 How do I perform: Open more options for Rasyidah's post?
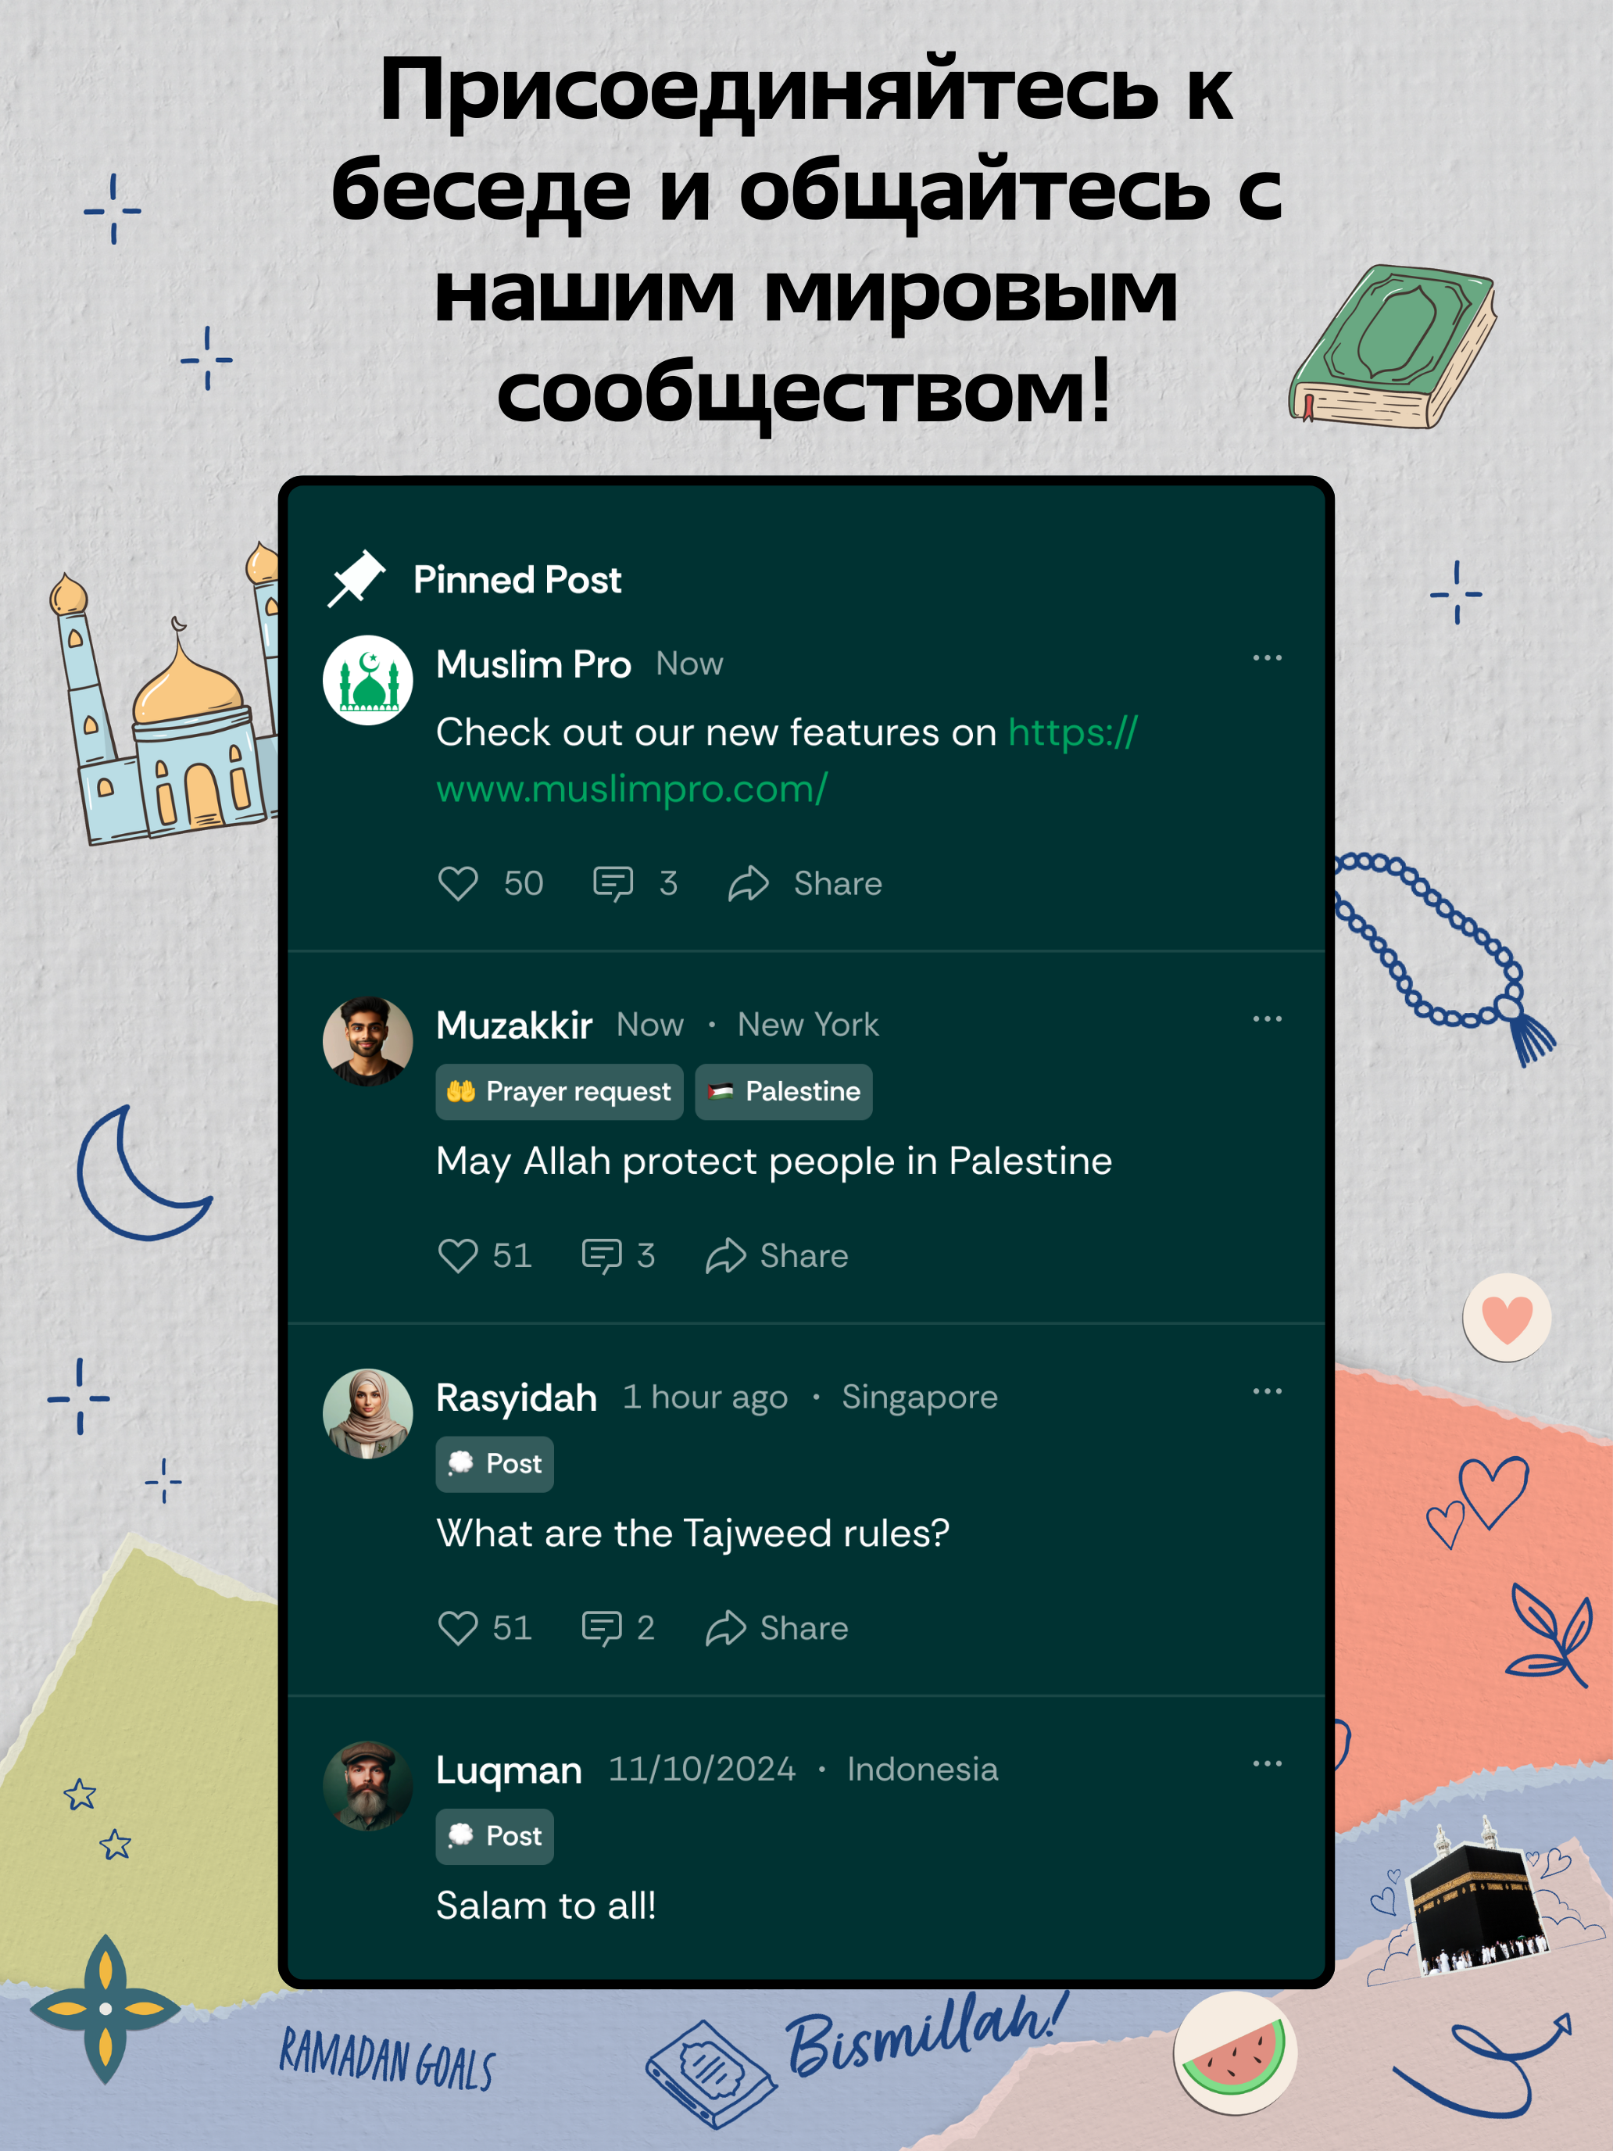(1267, 1391)
